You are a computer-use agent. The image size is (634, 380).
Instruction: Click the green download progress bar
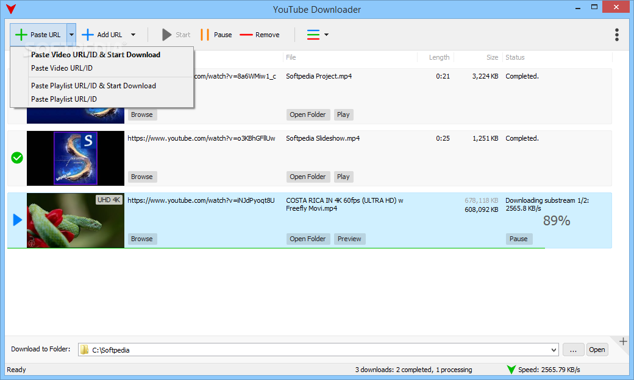[276, 248]
